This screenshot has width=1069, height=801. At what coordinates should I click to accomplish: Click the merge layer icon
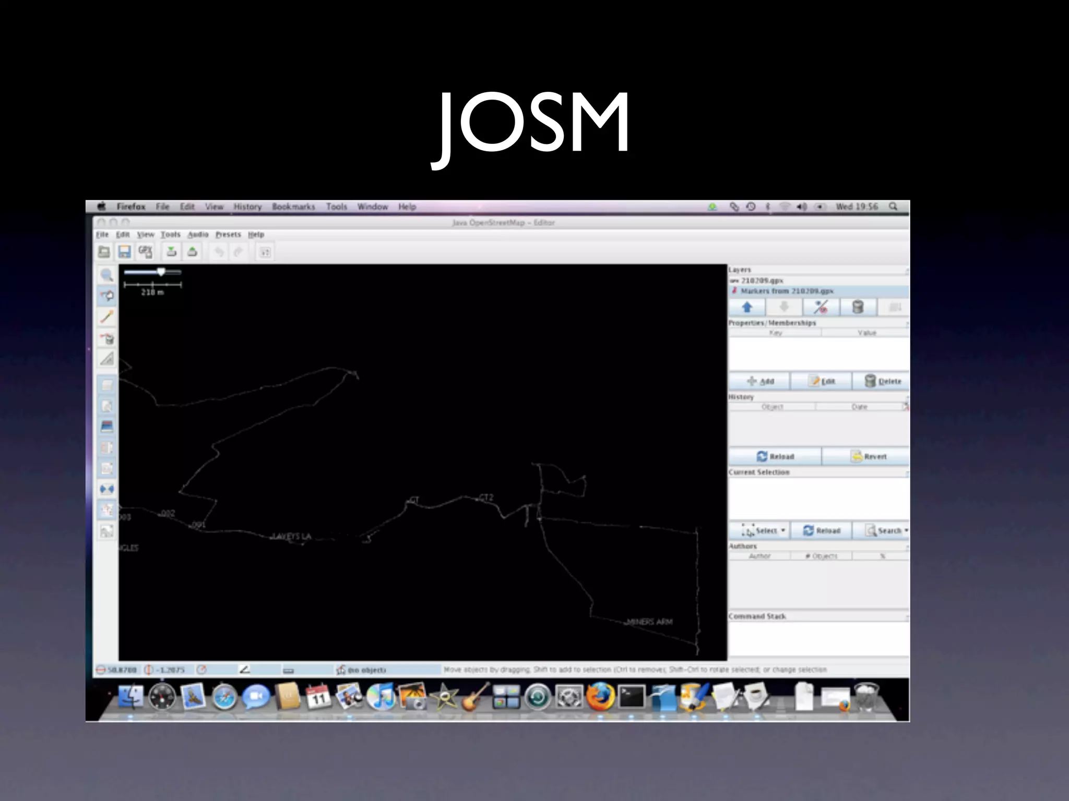(894, 307)
